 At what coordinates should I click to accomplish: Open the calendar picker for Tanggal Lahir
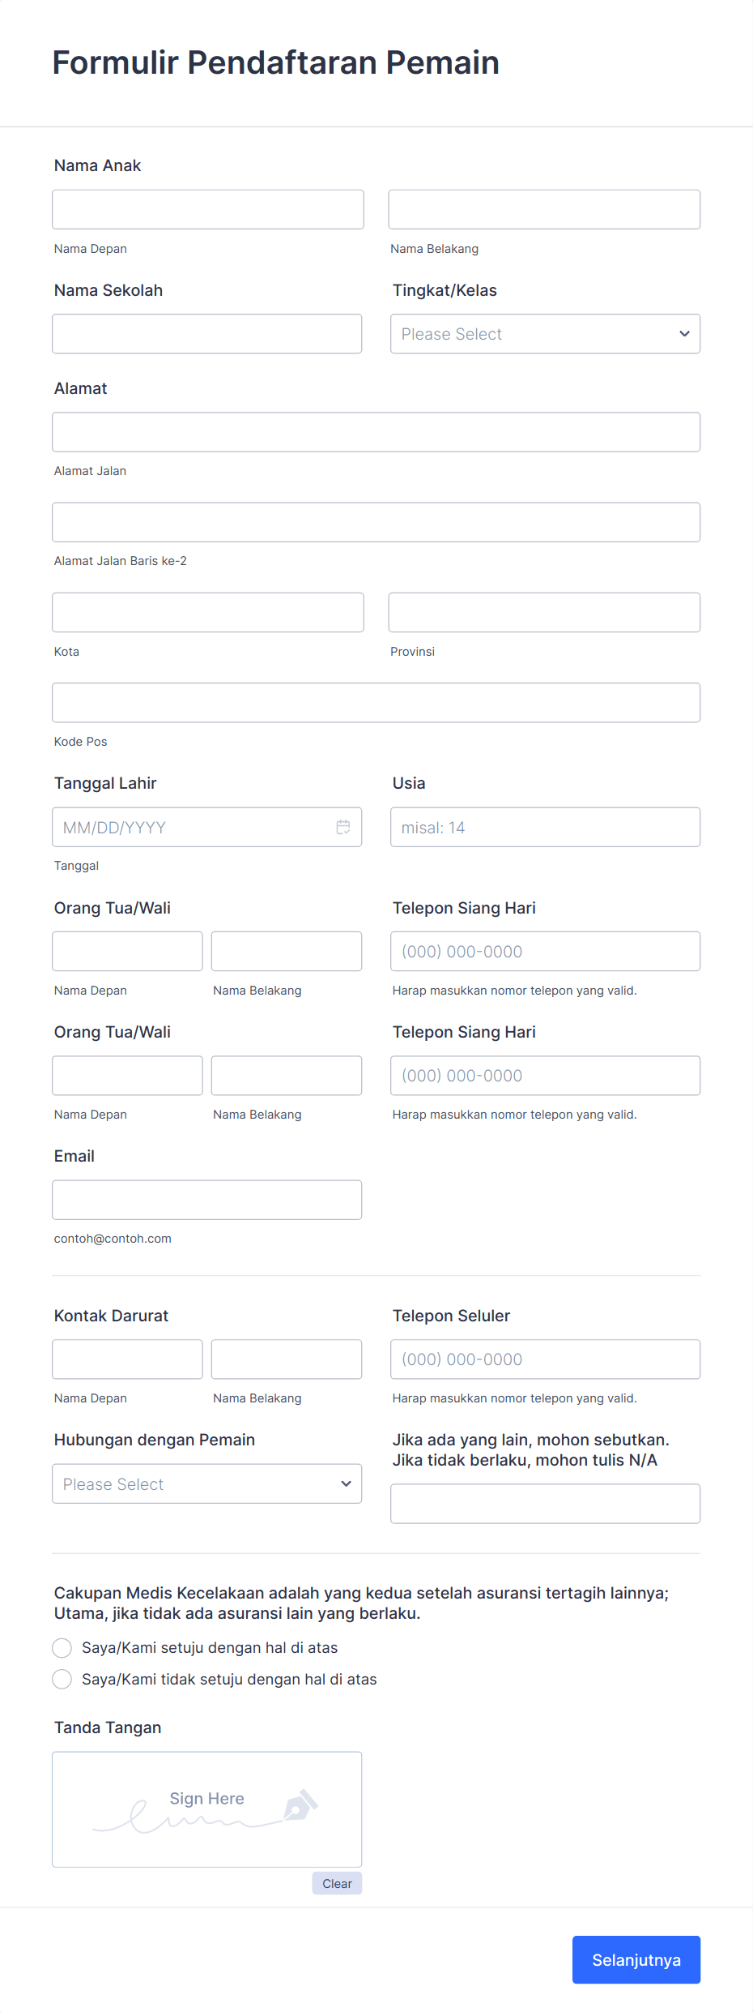[x=343, y=827]
